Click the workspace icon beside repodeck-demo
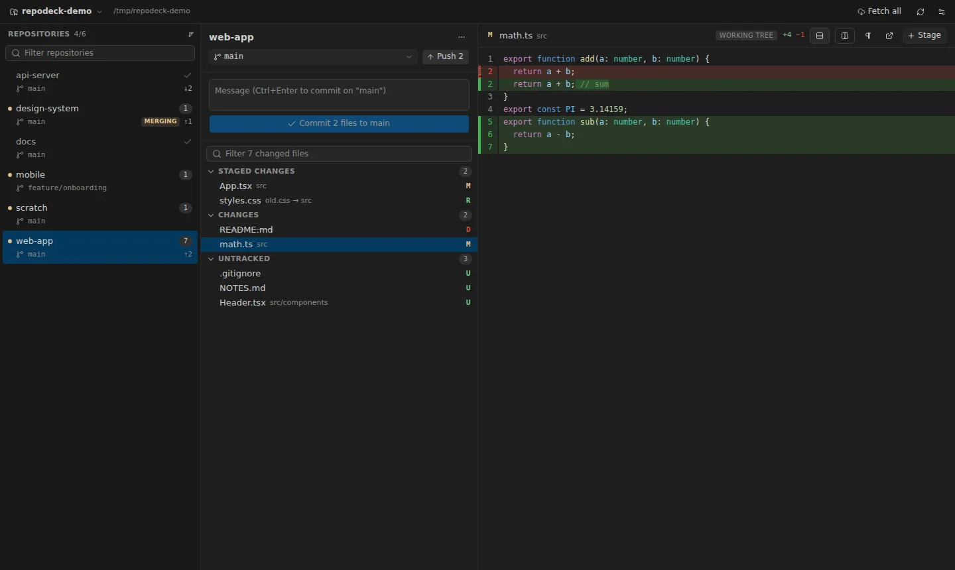Screen dimensions: 955x570 coord(14,12)
